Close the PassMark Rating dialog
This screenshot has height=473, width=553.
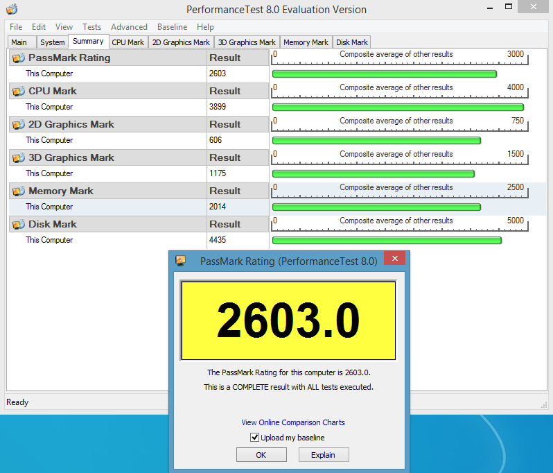(x=394, y=259)
